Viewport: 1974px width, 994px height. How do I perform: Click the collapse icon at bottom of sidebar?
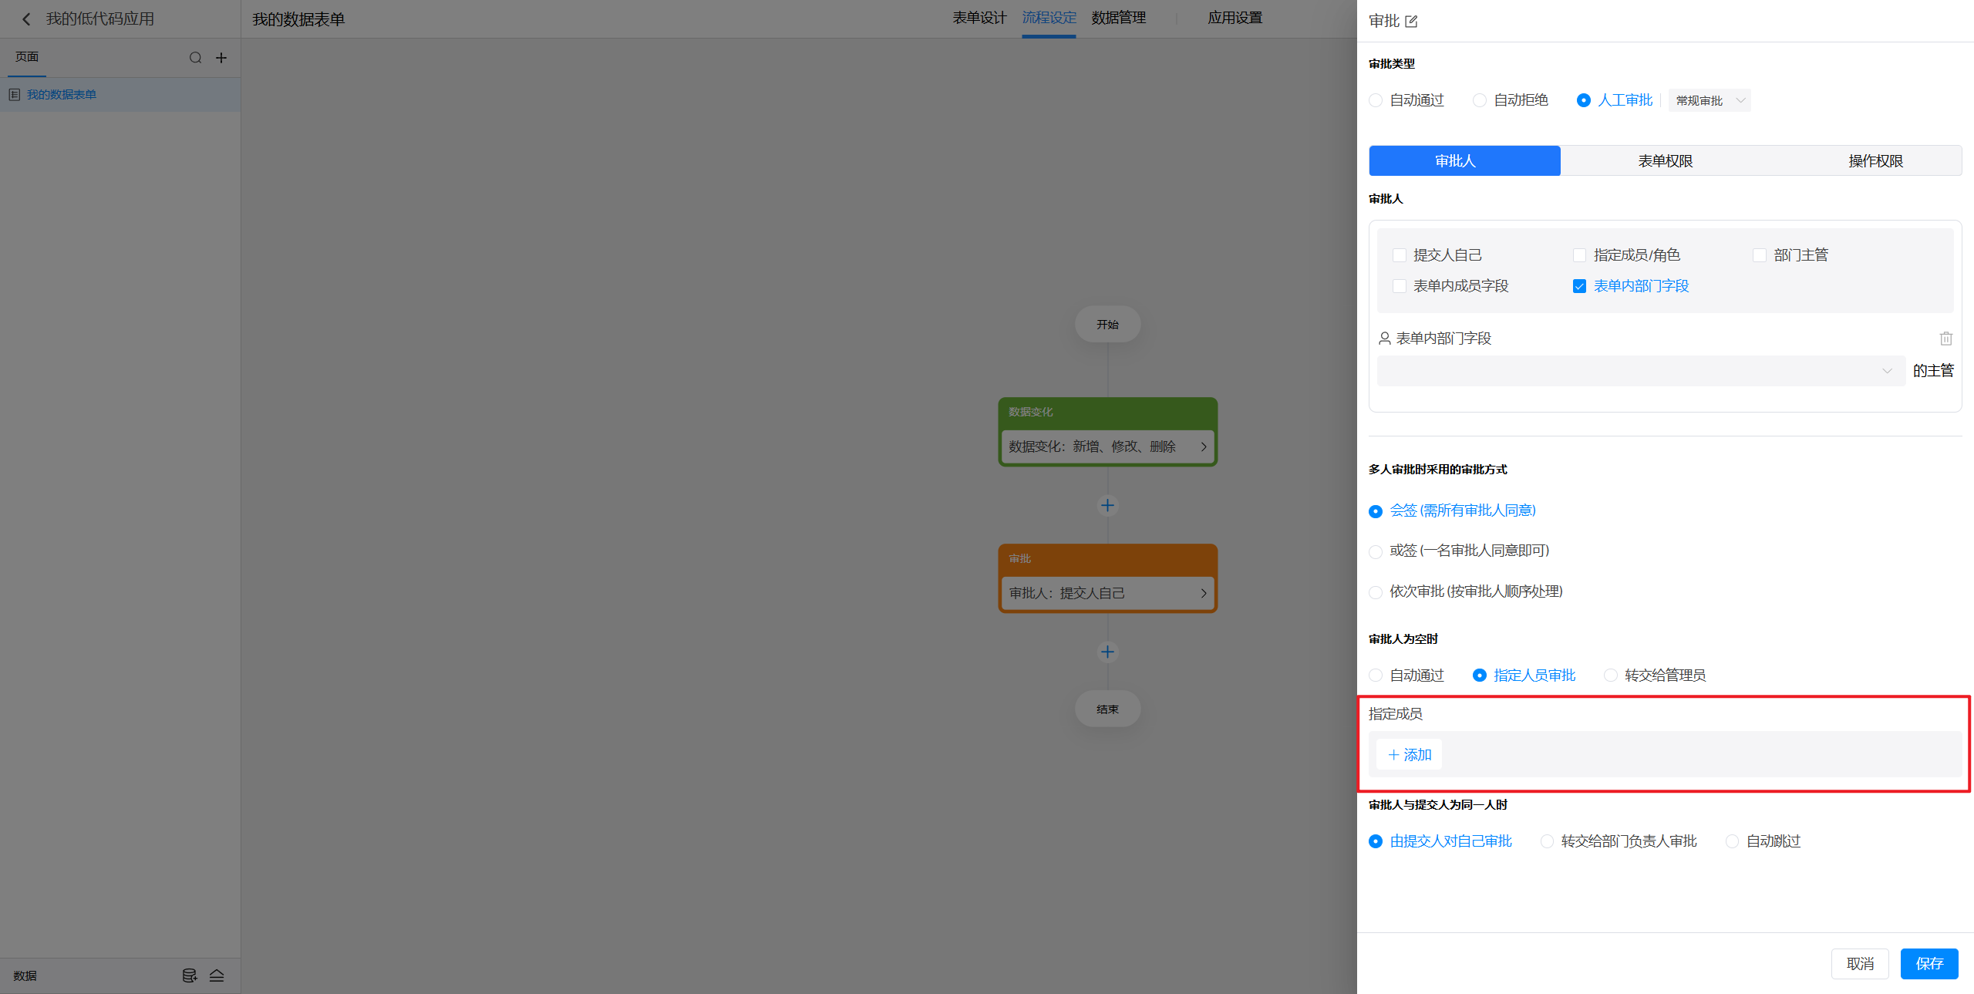217,975
